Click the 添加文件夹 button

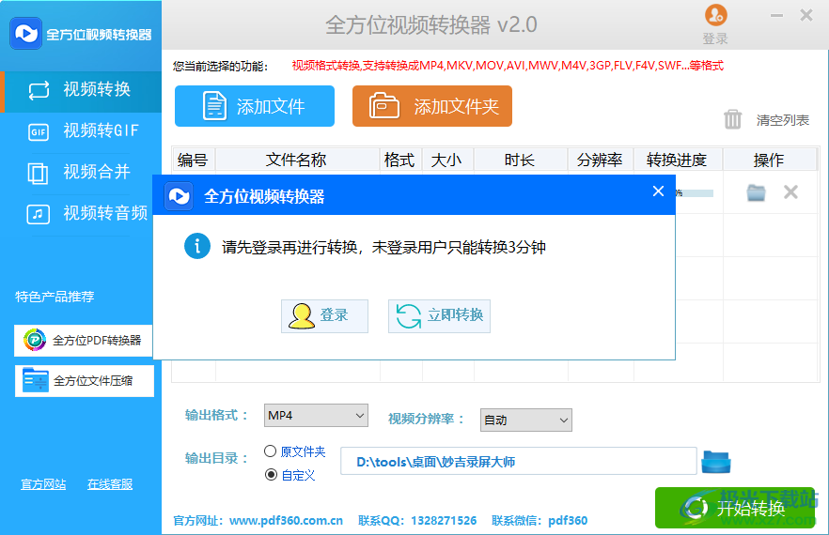[432, 106]
